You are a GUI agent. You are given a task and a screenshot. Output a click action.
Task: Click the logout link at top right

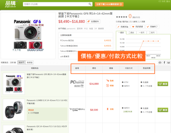[x=168, y=1]
